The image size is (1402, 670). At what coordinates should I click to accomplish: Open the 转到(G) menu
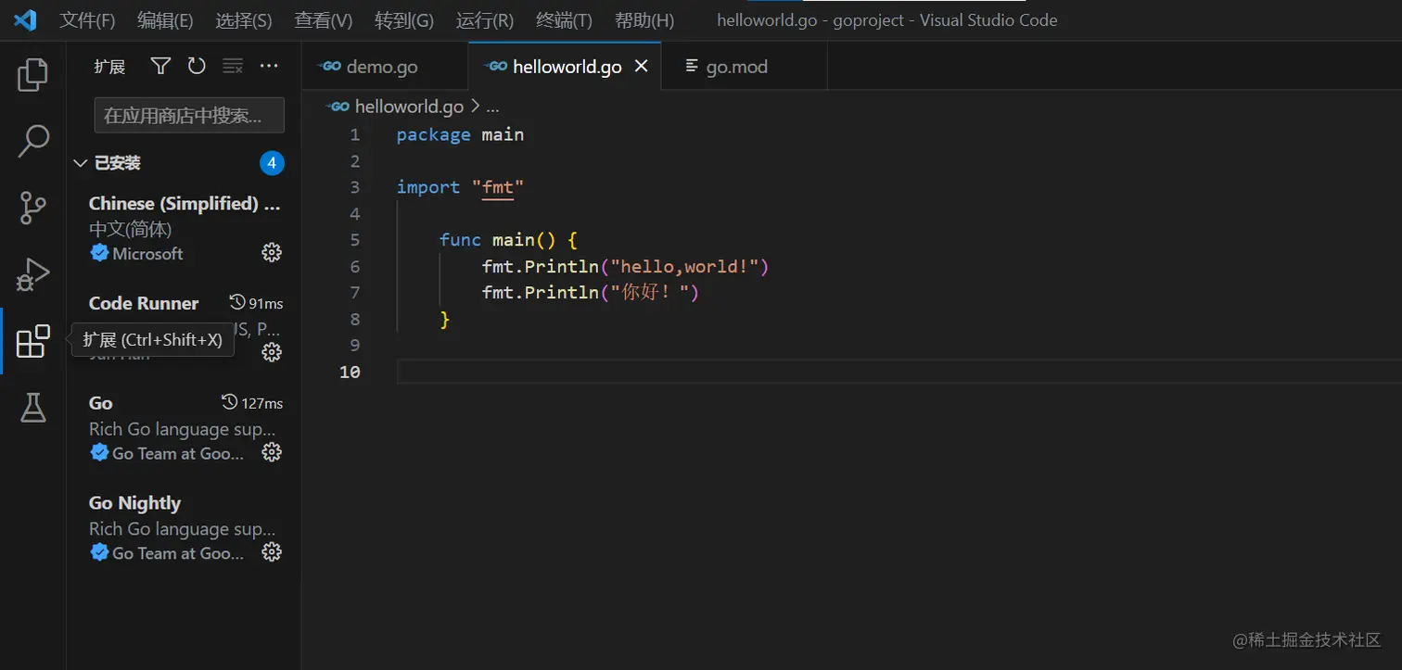(404, 20)
